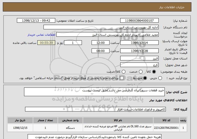Viewport: 197px width, 139px height.
Task: Choose the متوسط purchase type radio
Action: (145, 78)
